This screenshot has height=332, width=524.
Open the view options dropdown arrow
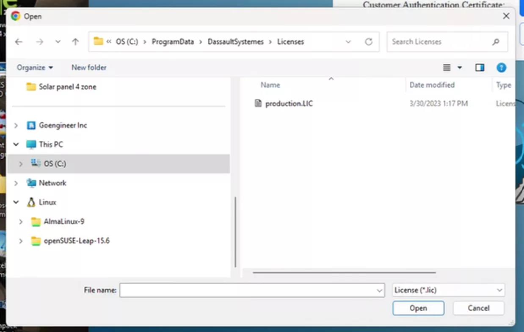click(x=460, y=68)
